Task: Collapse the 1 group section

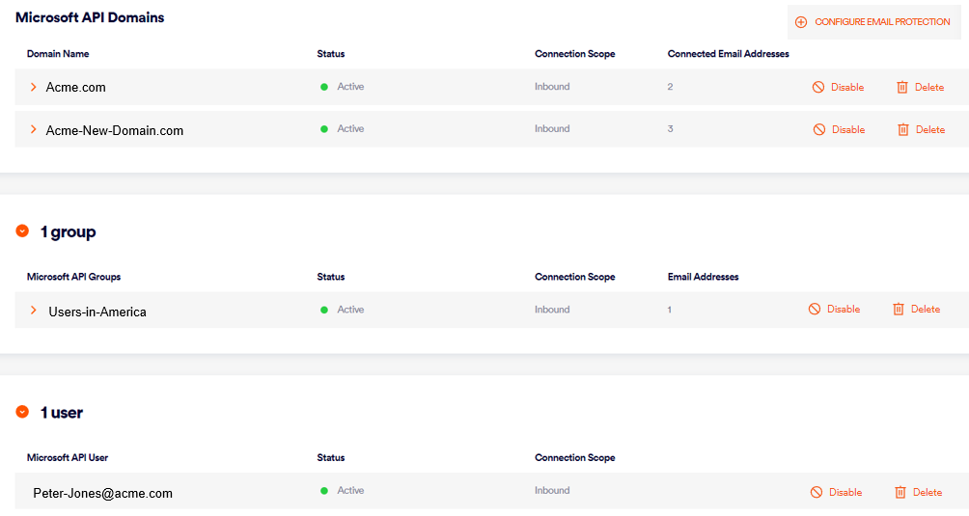Action: (22, 231)
